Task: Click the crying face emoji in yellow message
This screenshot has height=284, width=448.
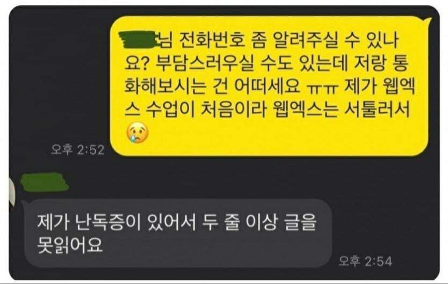Action: pyautogui.click(x=138, y=133)
